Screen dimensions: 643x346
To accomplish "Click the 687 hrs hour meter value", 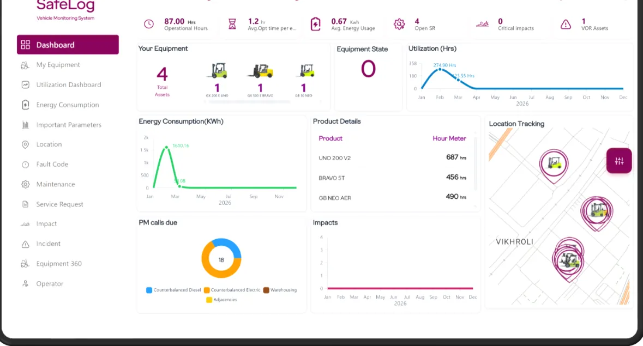I will (x=456, y=157).
